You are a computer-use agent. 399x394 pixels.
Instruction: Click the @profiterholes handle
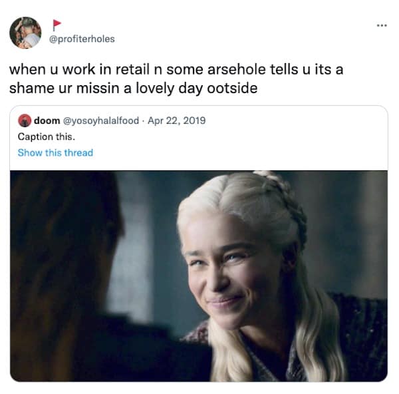82,39
